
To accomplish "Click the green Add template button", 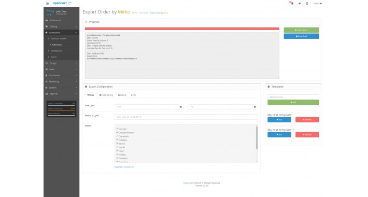I will pos(293,102).
